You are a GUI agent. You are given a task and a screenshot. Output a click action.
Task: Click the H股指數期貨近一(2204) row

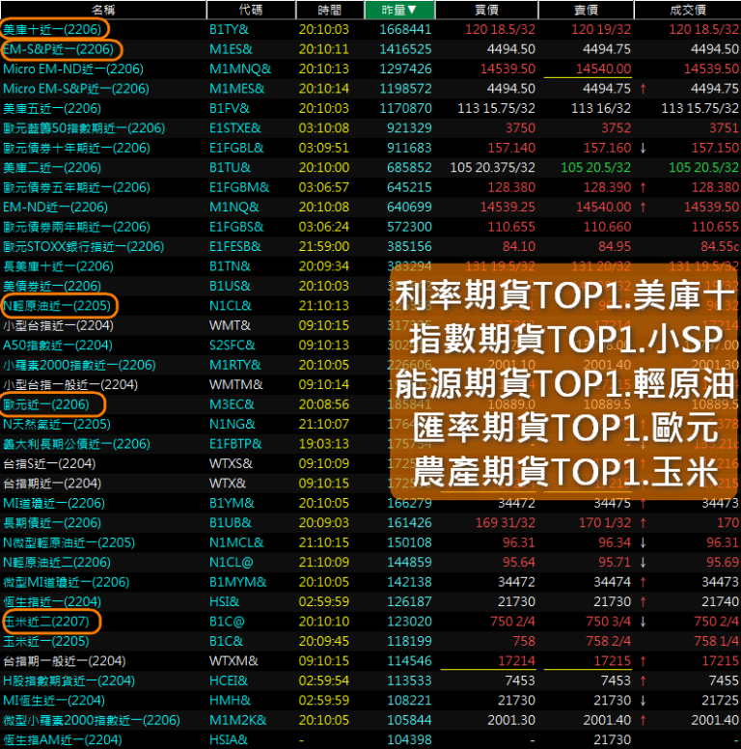pos(69,680)
